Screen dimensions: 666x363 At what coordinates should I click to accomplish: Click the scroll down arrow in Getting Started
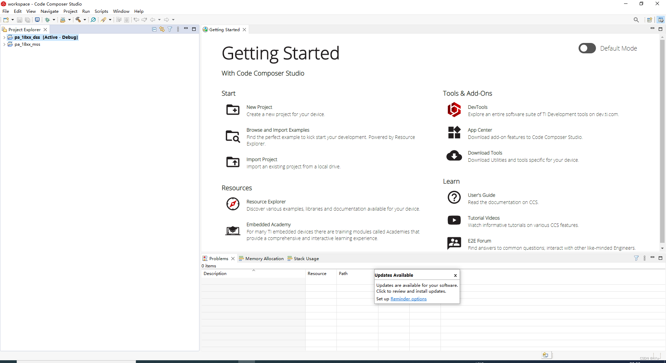662,248
